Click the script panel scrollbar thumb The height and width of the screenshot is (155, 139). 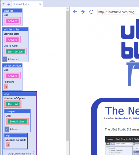coord(68,75)
